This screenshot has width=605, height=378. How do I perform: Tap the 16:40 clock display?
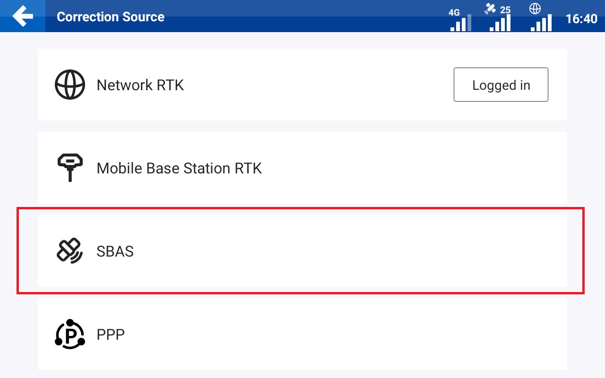click(581, 19)
